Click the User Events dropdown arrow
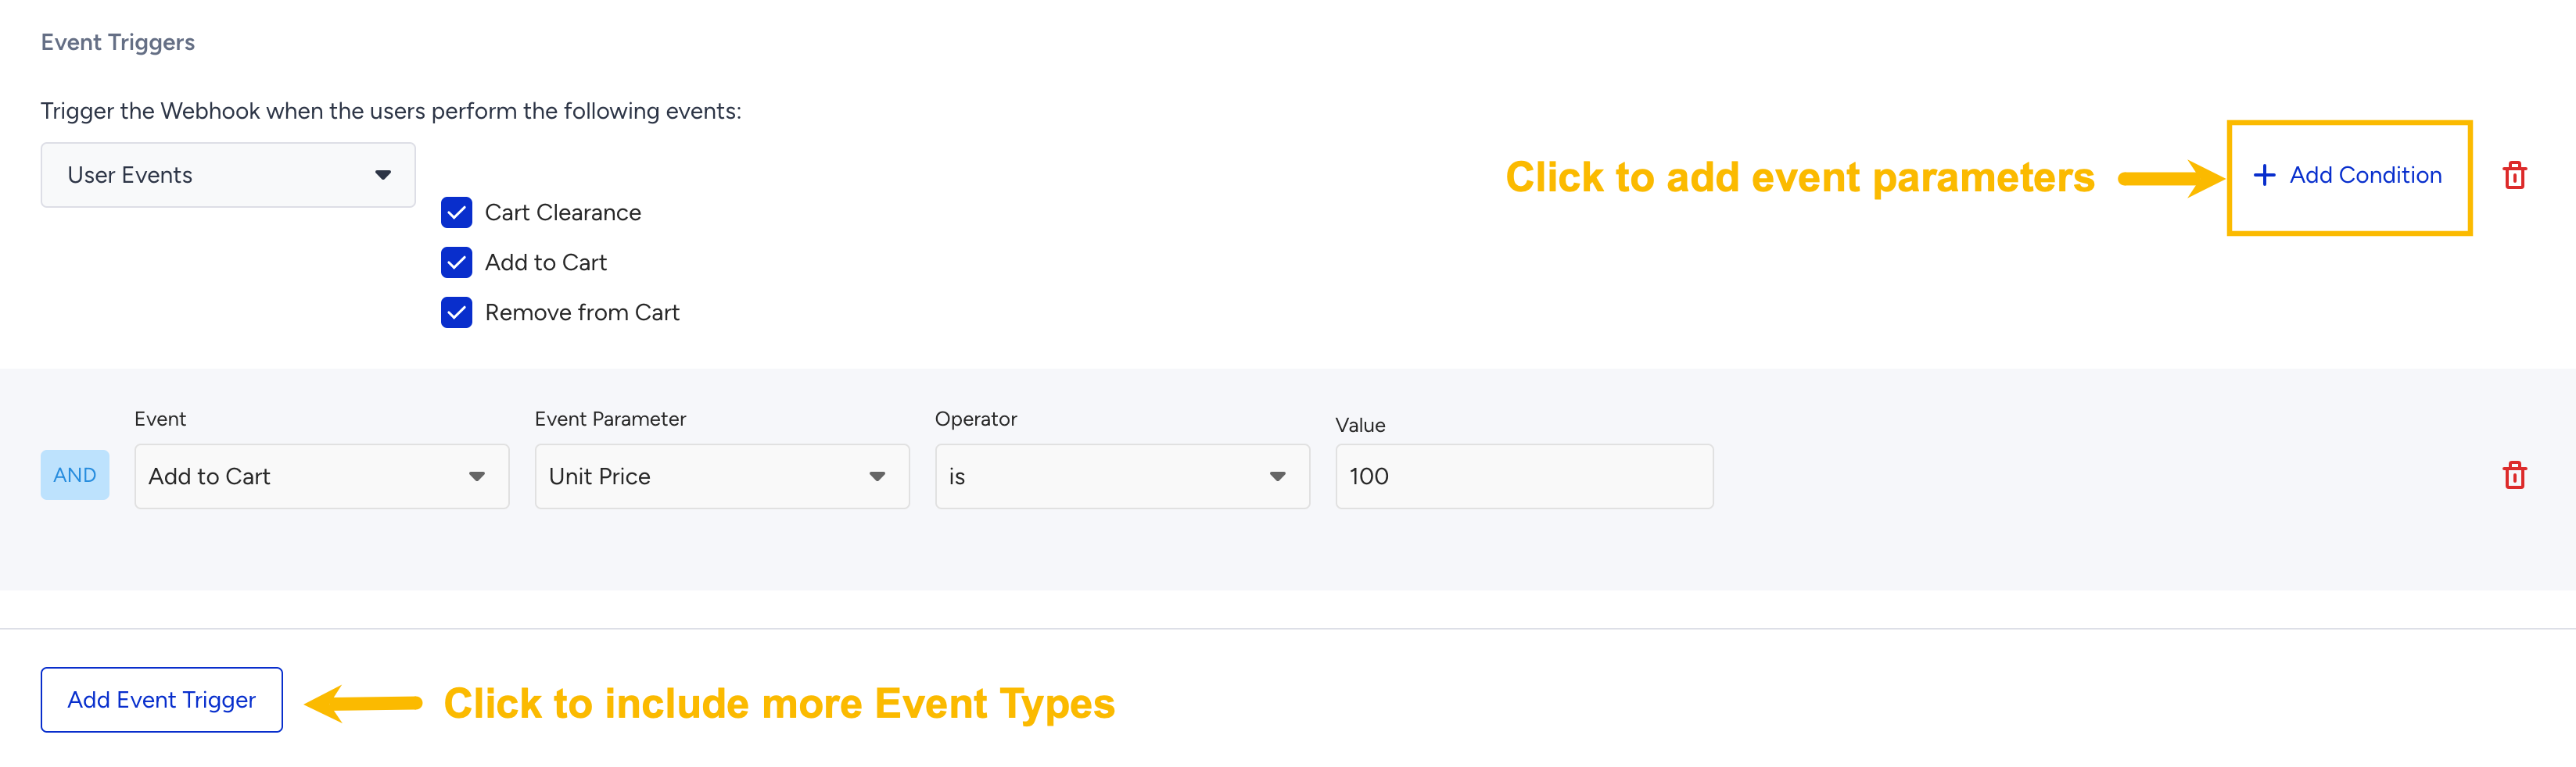The width and height of the screenshot is (2576, 767). point(383,175)
